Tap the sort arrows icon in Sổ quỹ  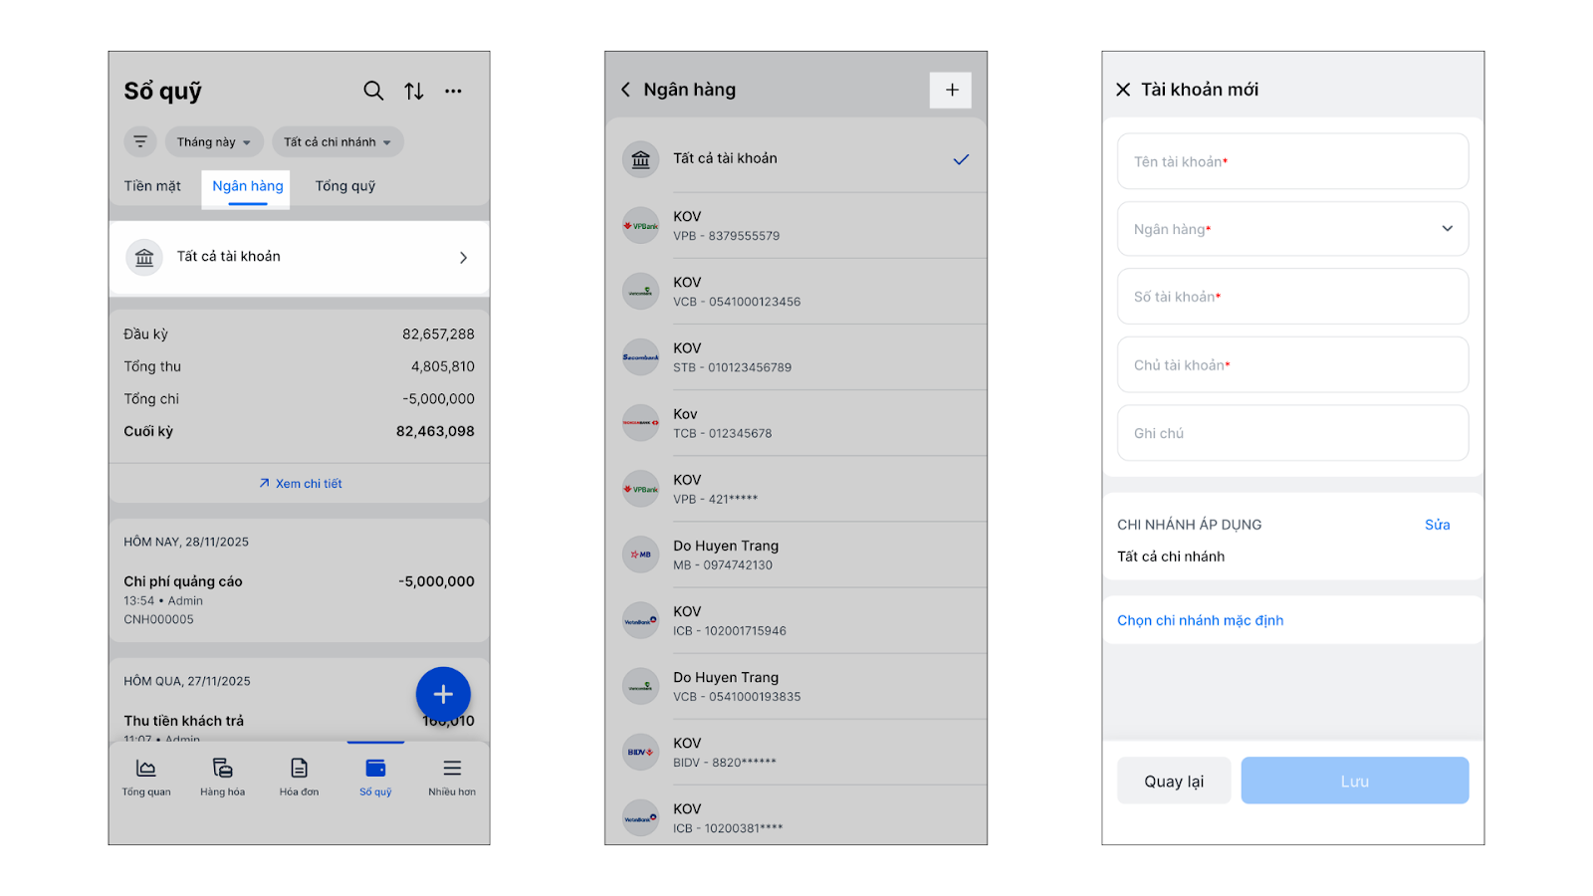[x=414, y=92]
